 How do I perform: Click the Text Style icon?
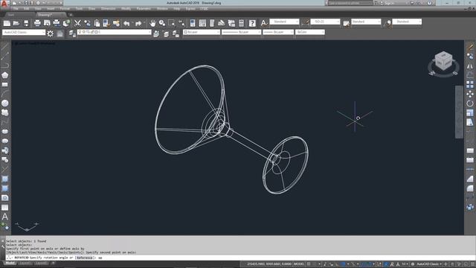tap(264, 22)
